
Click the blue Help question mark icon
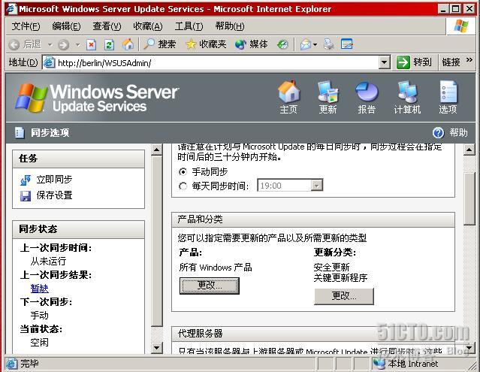[438, 132]
